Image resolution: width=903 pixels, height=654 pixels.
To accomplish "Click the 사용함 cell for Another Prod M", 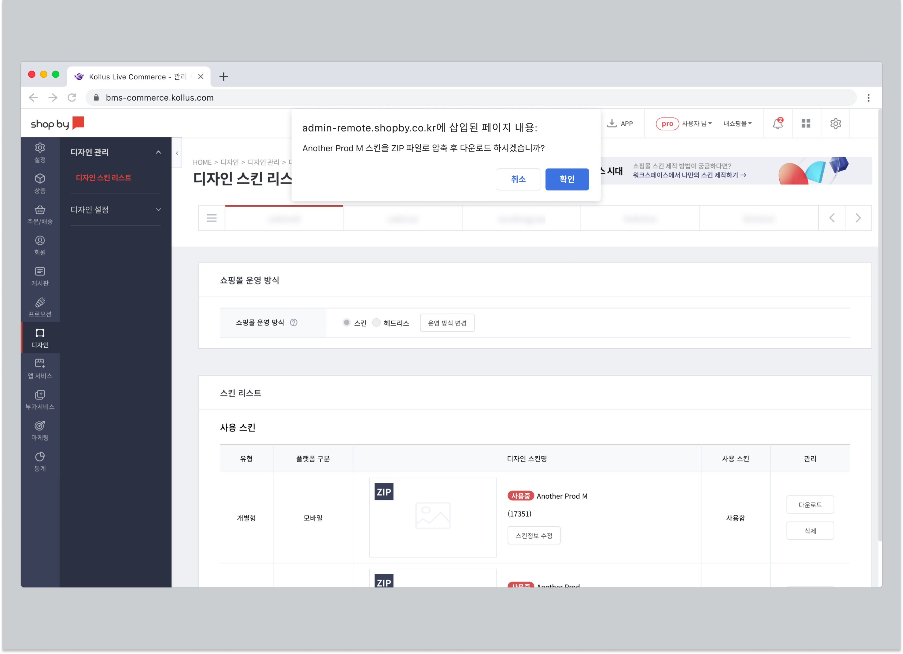I will pos(735,518).
